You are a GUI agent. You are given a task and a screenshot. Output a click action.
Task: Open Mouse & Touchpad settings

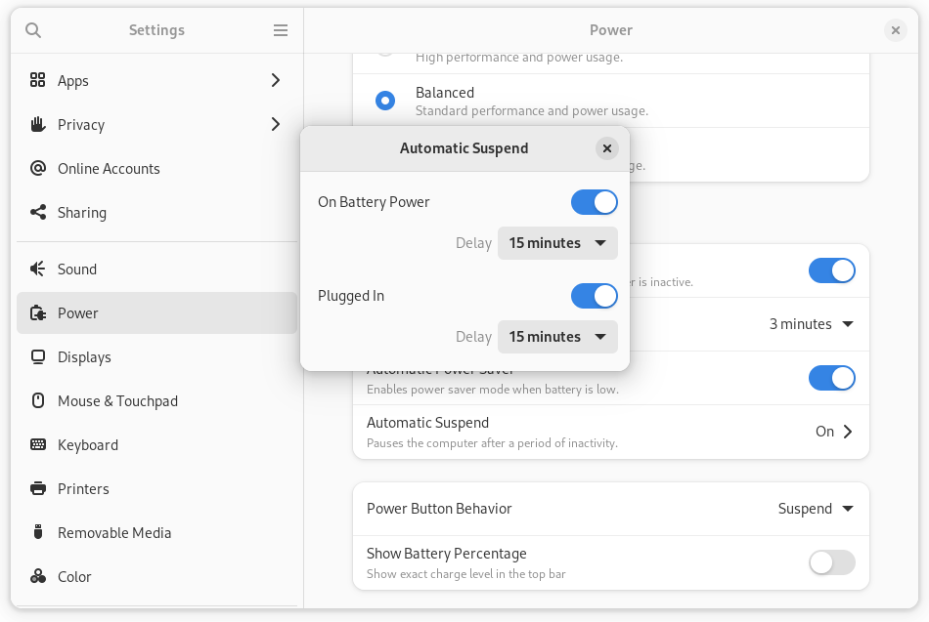coord(157,400)
